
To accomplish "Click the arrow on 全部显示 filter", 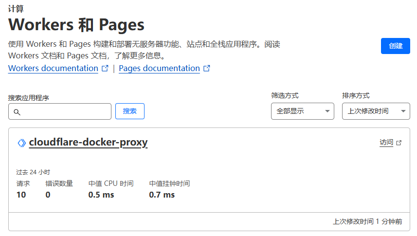I will tap(327, 111).
